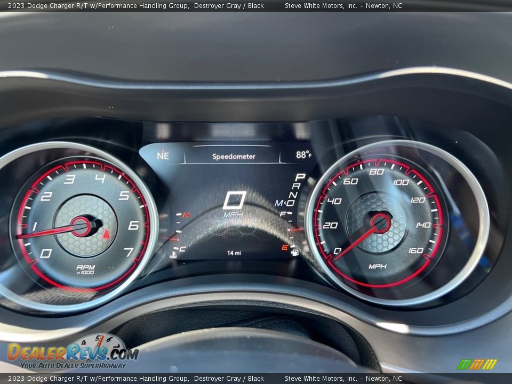
Task: Click the temperature gauge C mark
Action: click(x=182, y=249)
